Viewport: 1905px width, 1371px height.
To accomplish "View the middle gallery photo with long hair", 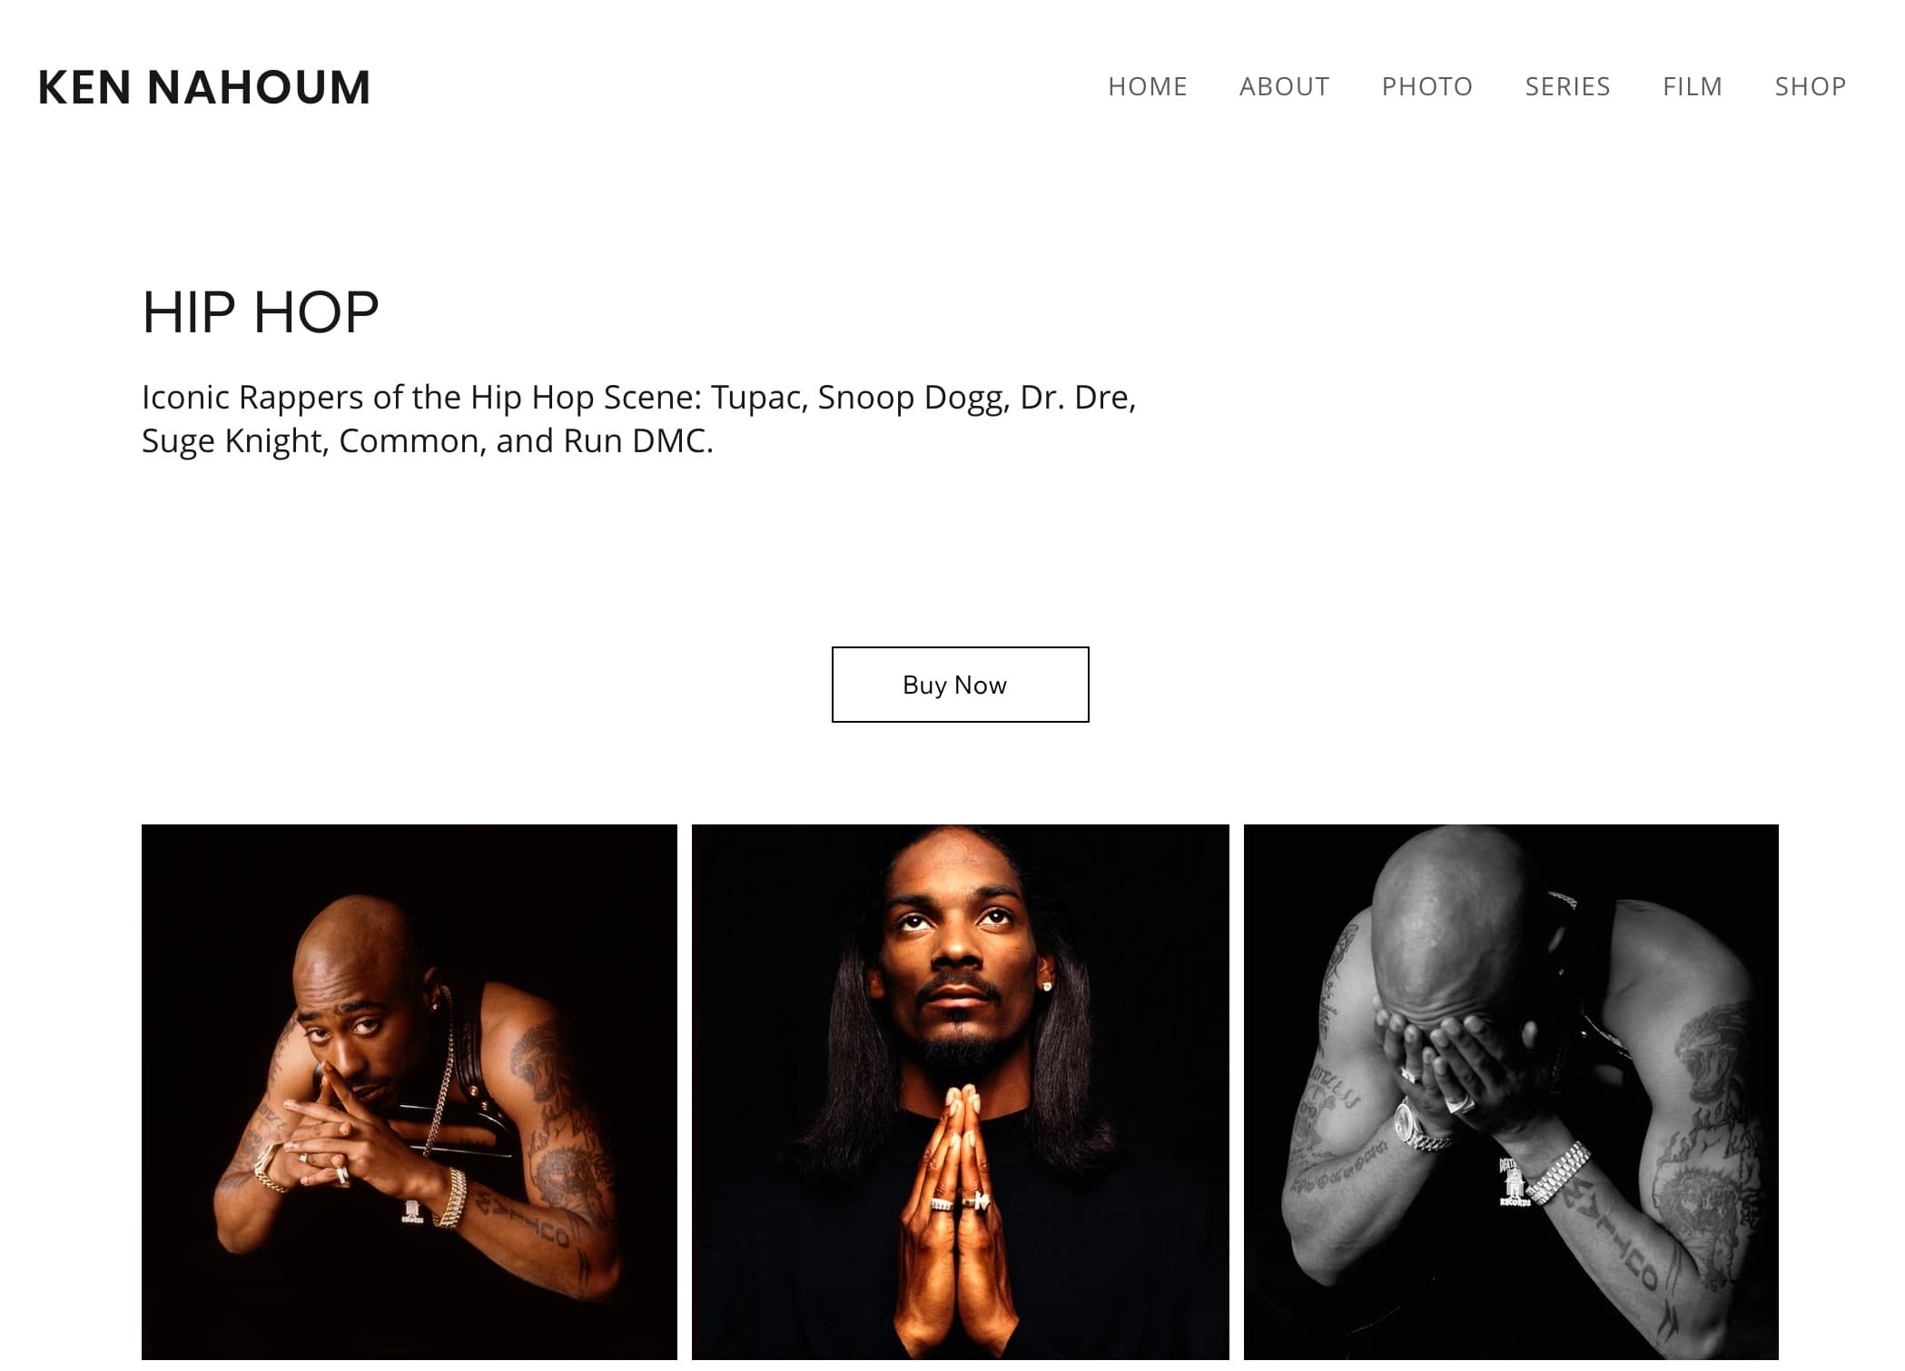I will pos(960,1092).
